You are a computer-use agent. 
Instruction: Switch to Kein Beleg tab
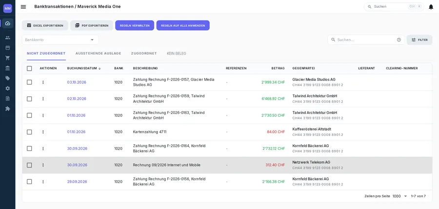tap(177, 54)
